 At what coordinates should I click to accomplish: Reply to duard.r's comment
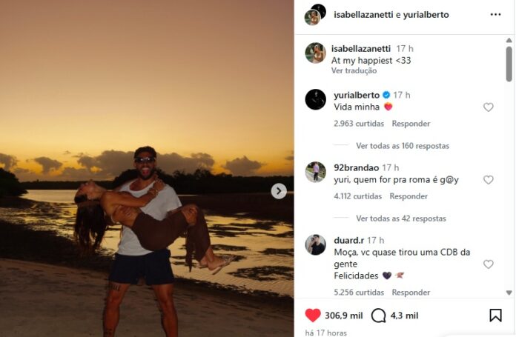pyautogui.click(x=411, y=293)
